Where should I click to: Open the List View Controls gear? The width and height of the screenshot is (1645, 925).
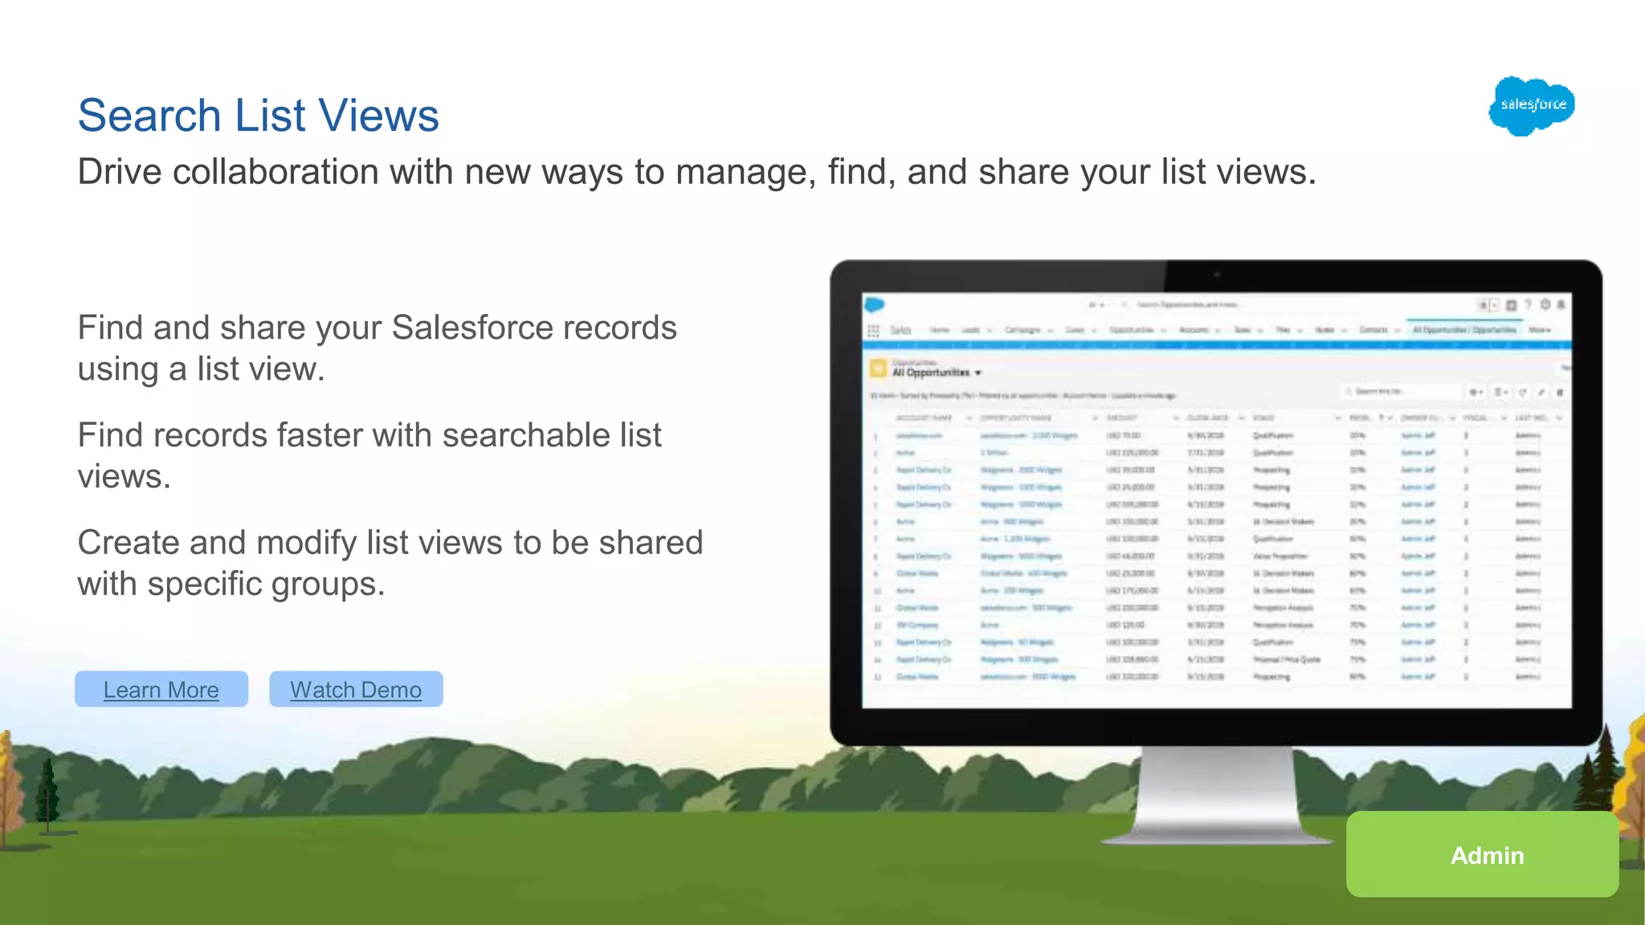coord(1476,393)
